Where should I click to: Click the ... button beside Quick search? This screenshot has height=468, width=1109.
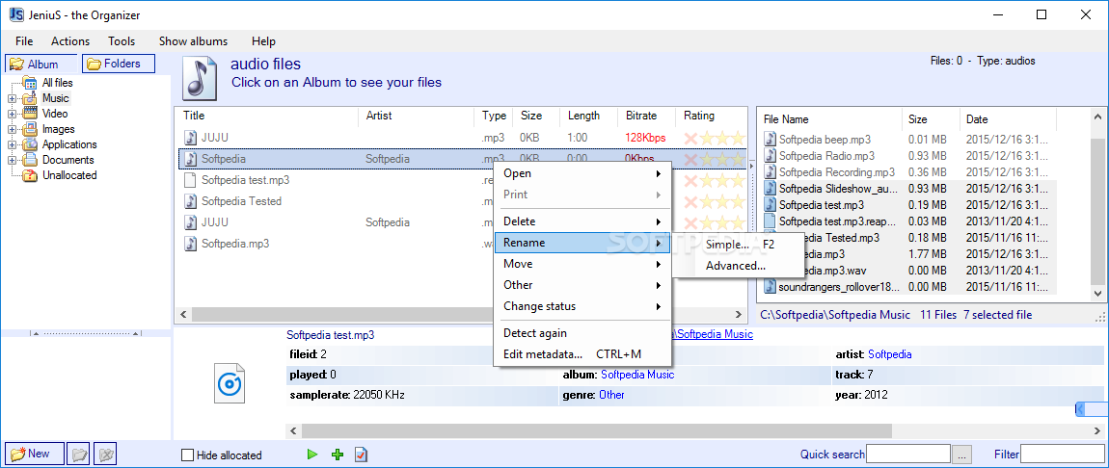pos(961,455)
